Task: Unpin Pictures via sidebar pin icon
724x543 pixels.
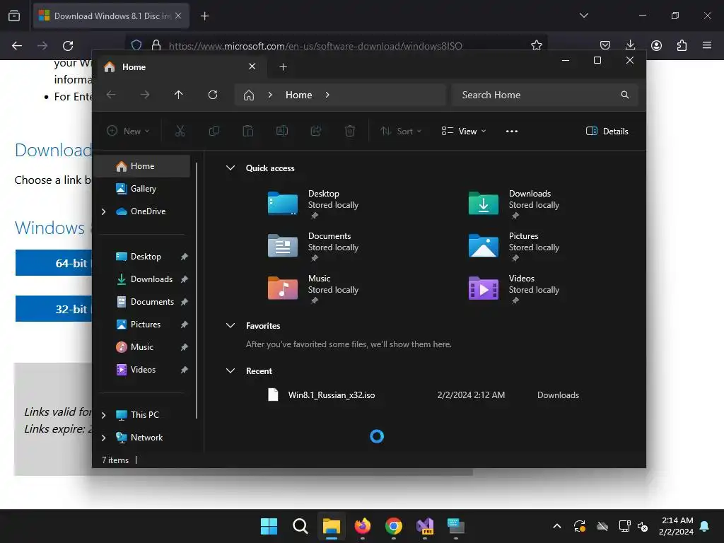Action: point(184,325)
